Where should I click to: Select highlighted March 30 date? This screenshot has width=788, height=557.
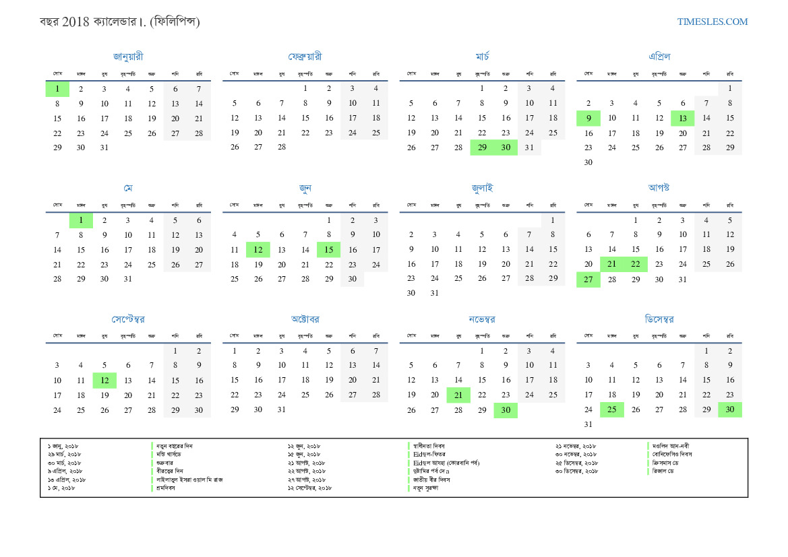click(506, 148)
